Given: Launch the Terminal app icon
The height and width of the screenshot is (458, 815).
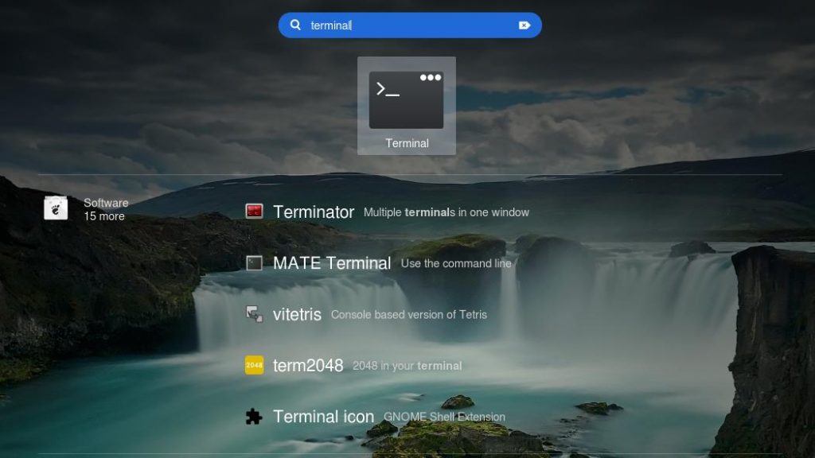Looking at the screenshot, I should point(406,99).
